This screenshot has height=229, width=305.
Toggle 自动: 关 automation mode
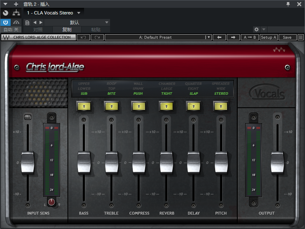pos(11,30)
